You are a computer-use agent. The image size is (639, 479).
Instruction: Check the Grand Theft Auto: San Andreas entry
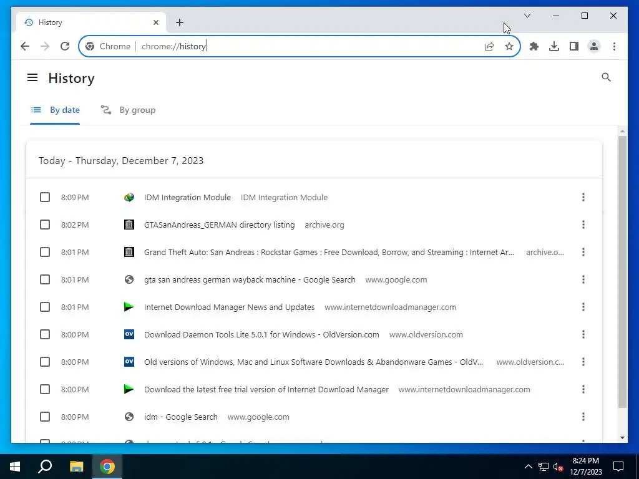[45, 252]
